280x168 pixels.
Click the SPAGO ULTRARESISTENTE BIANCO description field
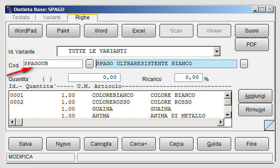tap(166, 64)
